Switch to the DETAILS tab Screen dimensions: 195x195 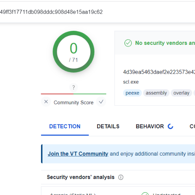[108, 126]
